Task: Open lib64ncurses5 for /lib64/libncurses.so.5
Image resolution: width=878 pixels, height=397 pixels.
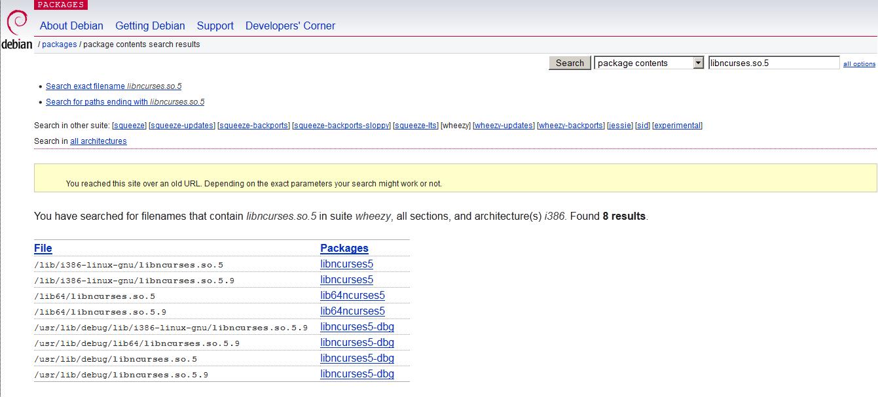Action: click(x=352, y=296)
